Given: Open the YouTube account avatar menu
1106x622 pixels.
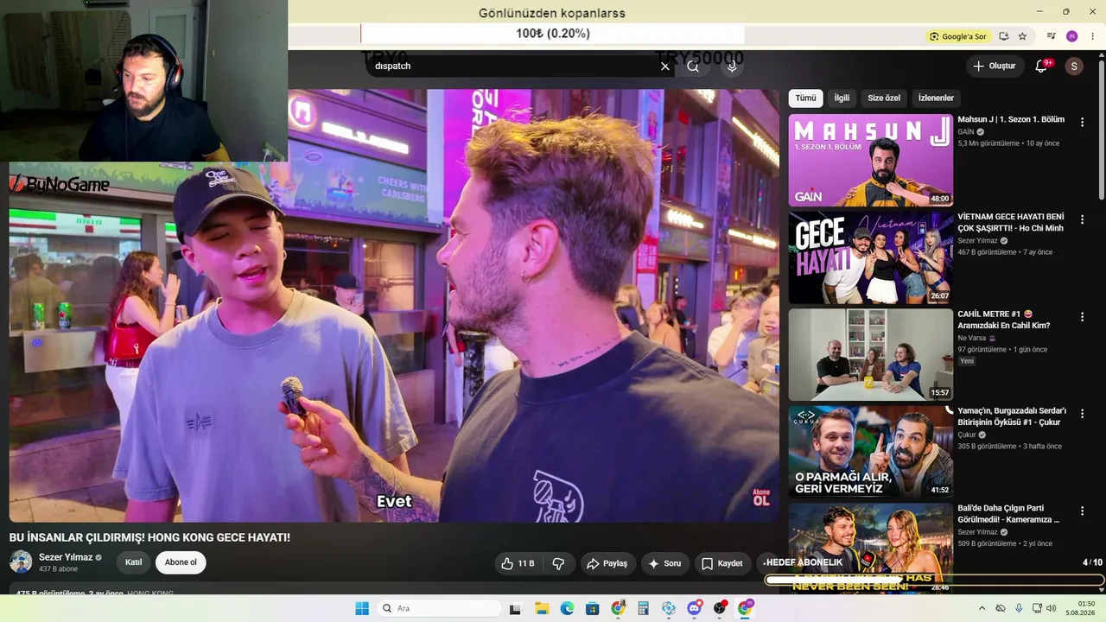Looking at the screenshot, I should (x=1074, y=67).
